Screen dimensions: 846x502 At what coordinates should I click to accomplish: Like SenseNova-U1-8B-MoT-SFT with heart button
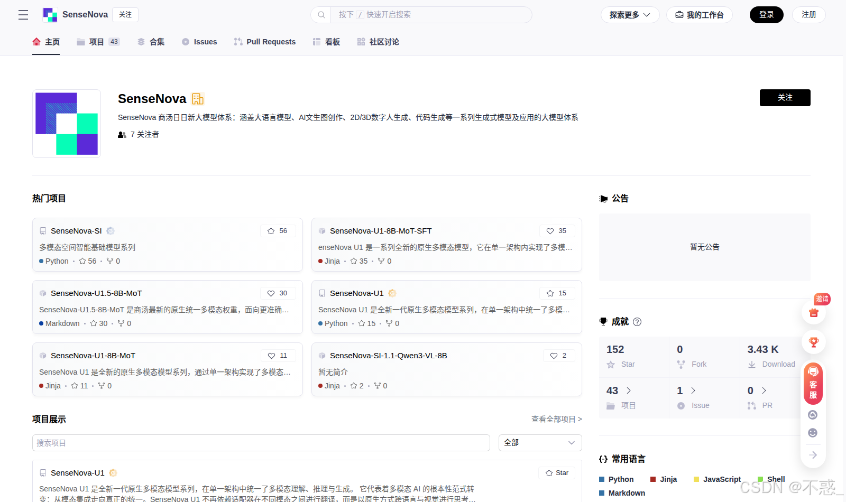coord(557,231)
